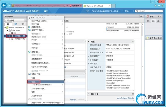
Task: Open Tags & Custom Attributes submenu
Action: (46, 85)
